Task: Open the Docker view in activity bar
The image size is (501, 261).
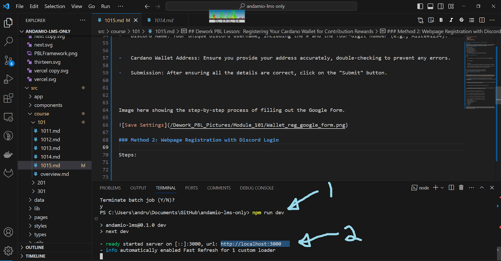Action: point(8,154)
